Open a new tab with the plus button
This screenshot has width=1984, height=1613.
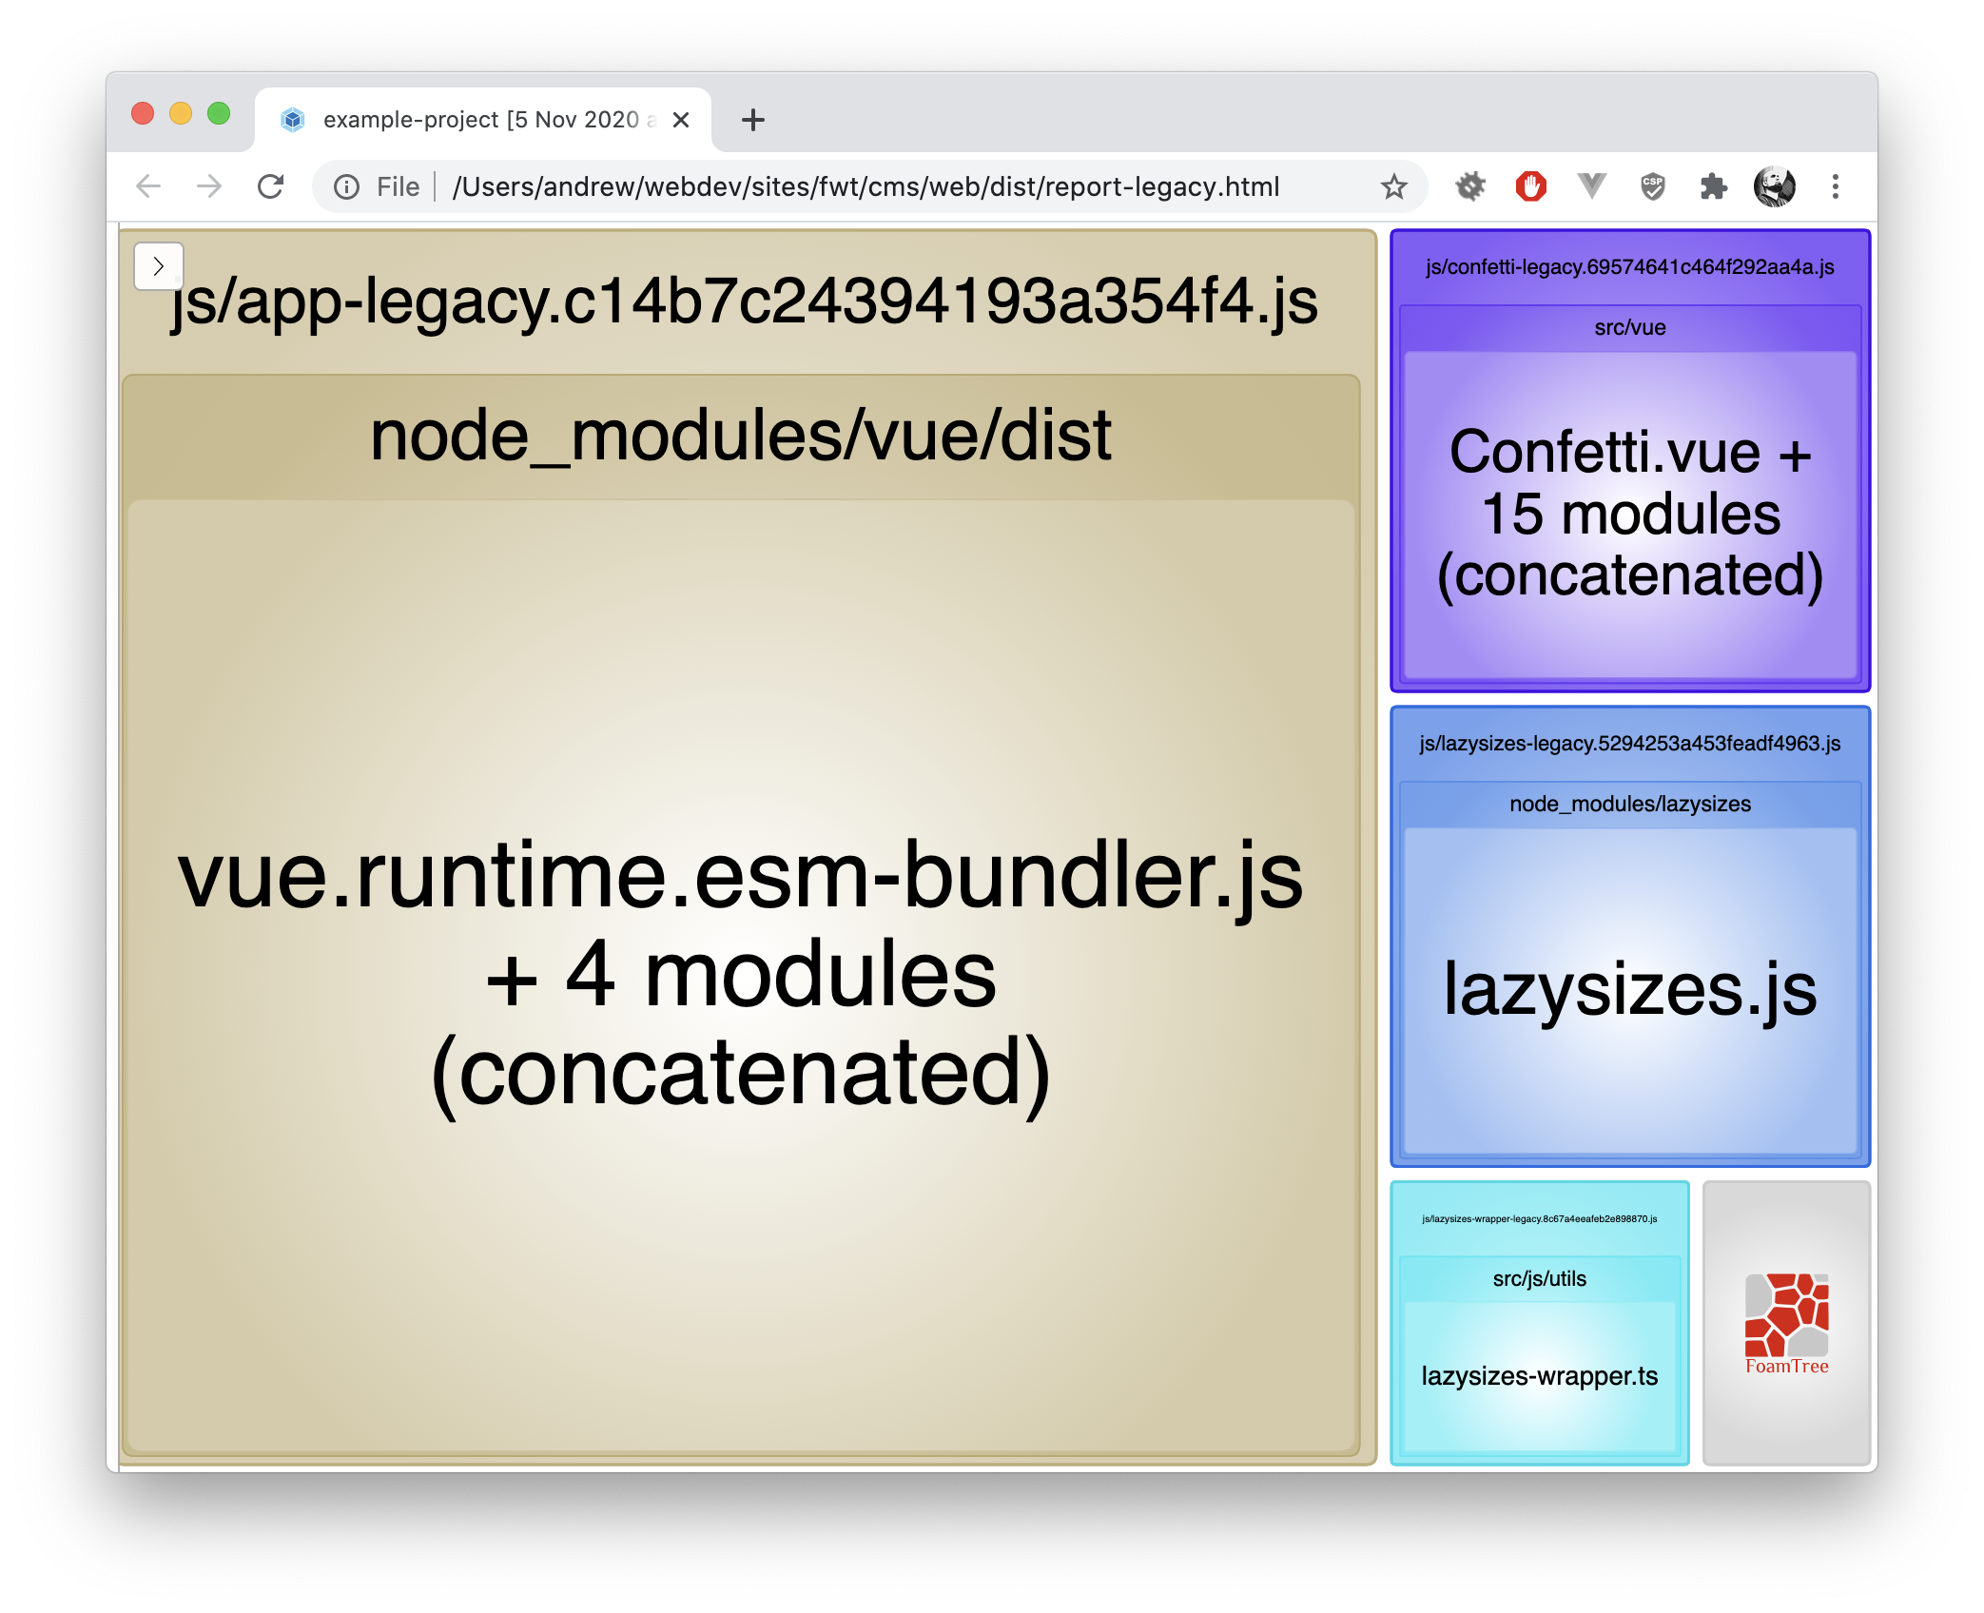click(x=753, y=120)
